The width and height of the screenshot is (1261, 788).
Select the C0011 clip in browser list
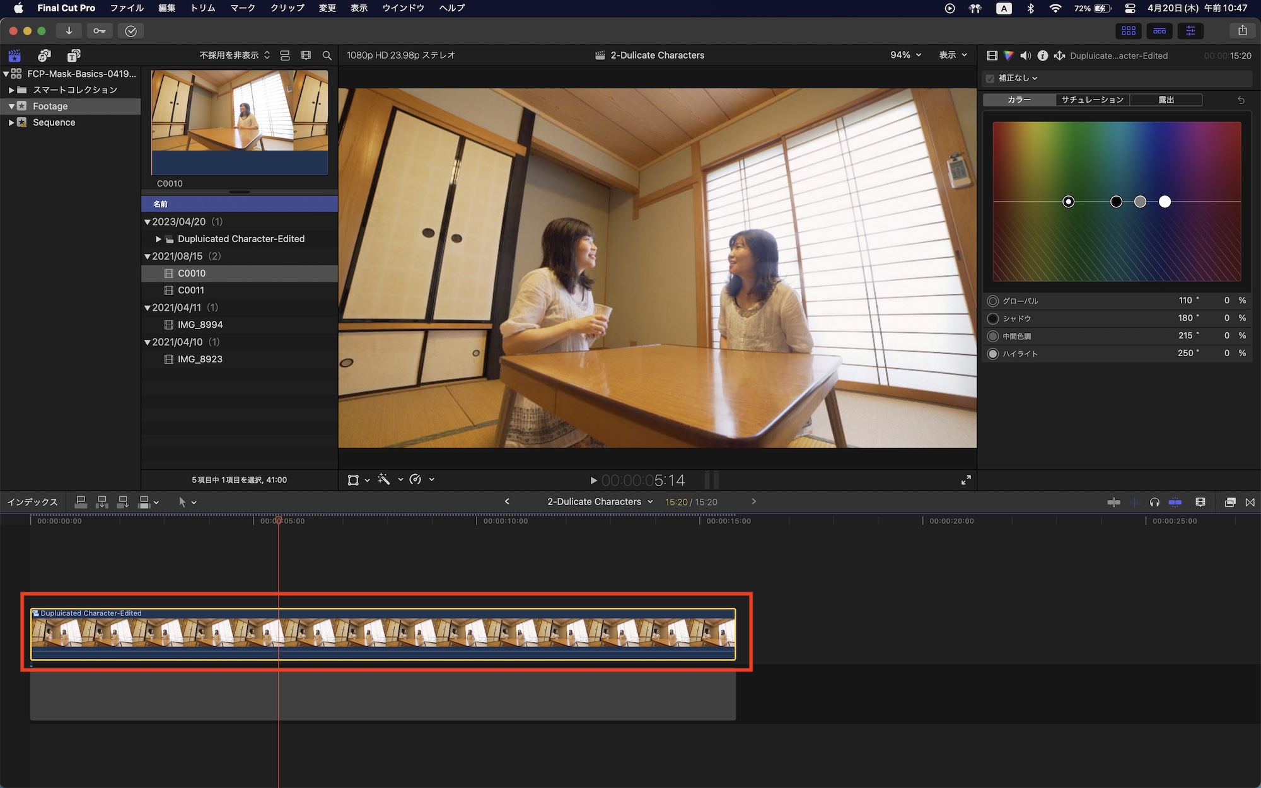[191, 291]
